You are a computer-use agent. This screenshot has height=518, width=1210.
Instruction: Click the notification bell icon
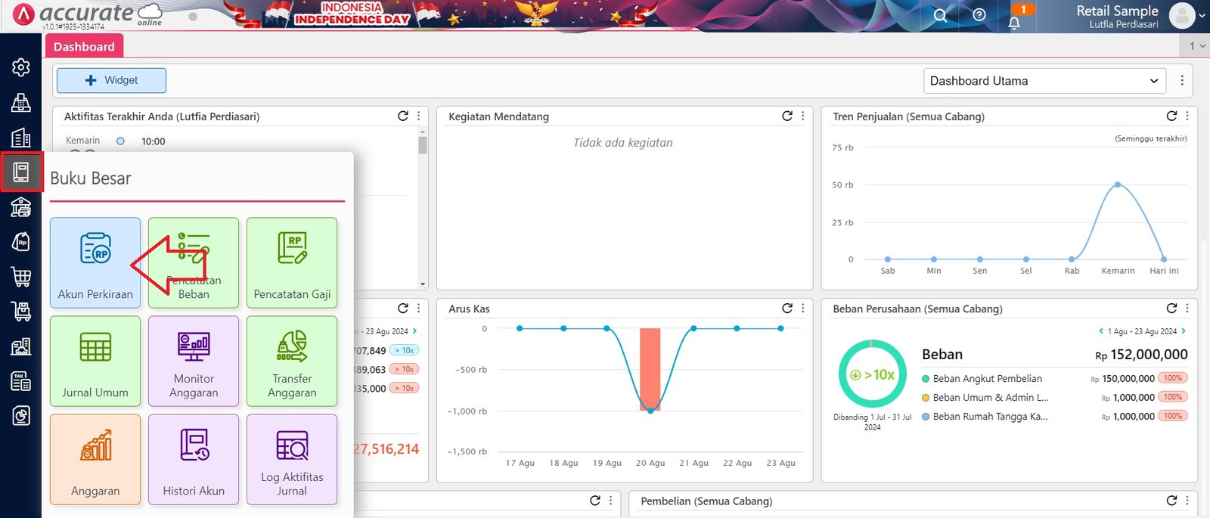click(x=1014, y=20)
